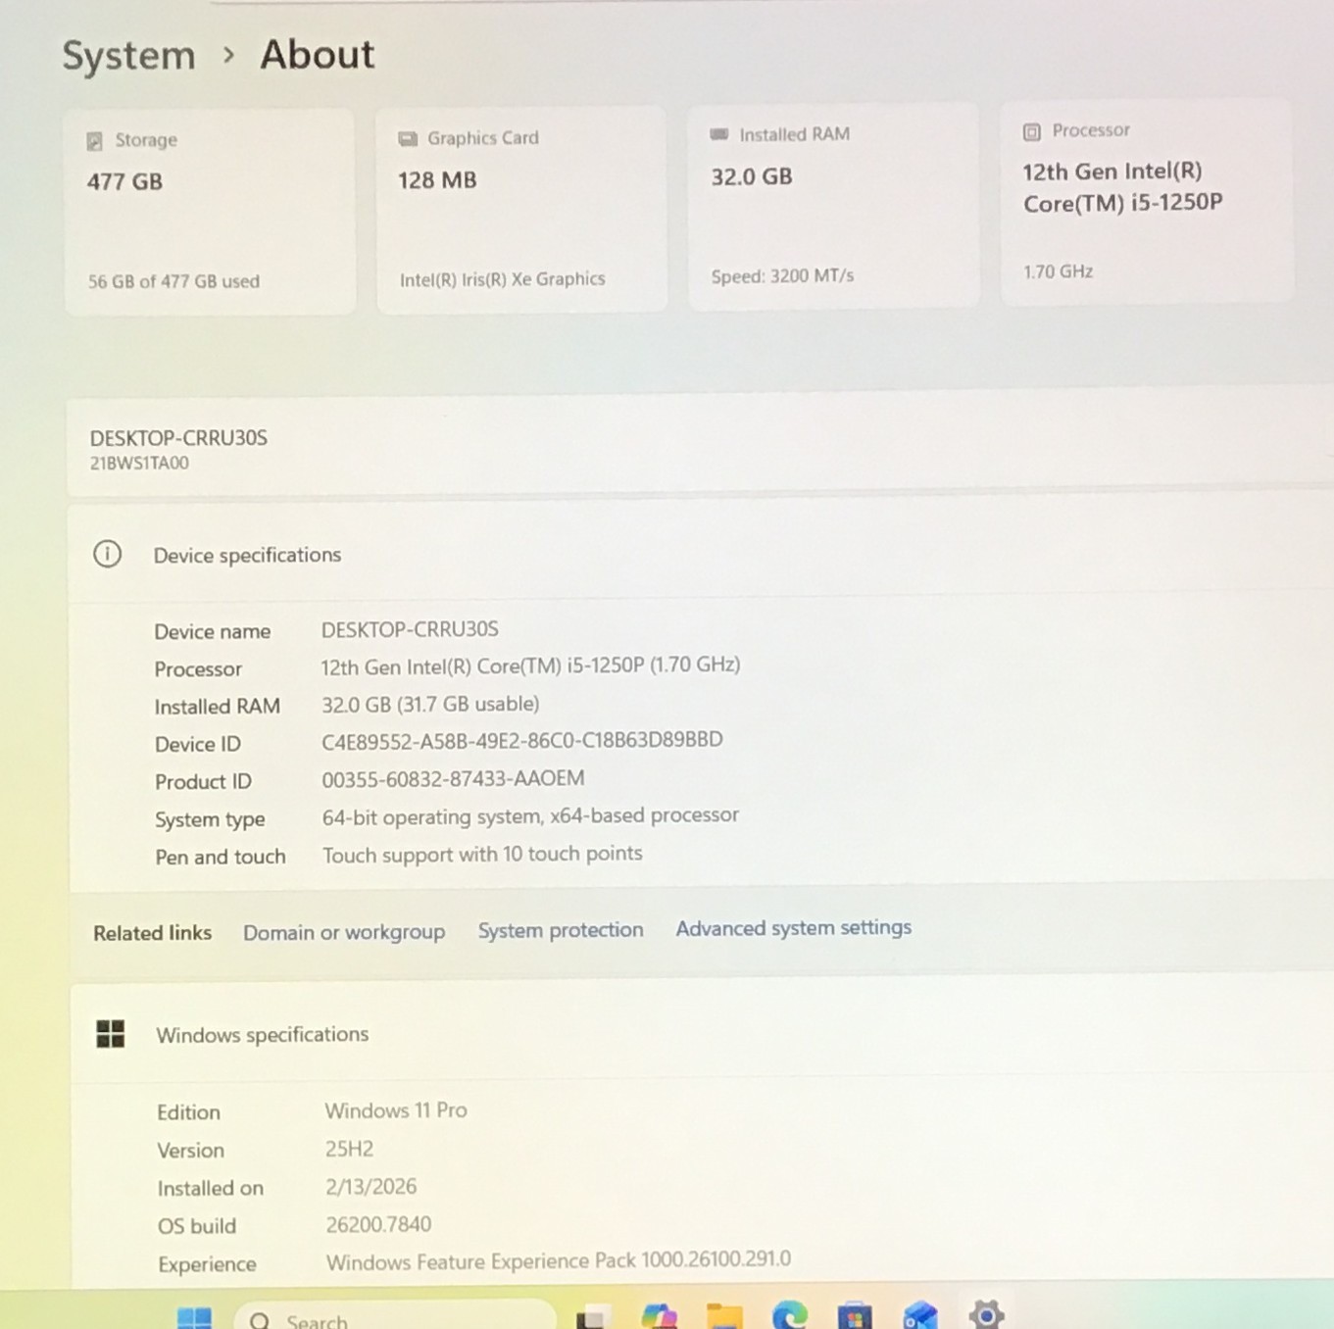Select the OS build number 26200.7840
This screenshot has height=1329, width=1334.
click(378, 1224)
